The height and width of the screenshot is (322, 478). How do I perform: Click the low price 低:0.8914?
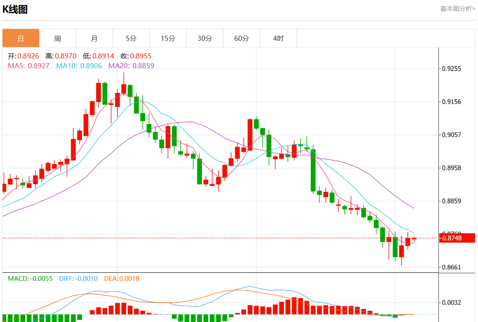(98, 56)
